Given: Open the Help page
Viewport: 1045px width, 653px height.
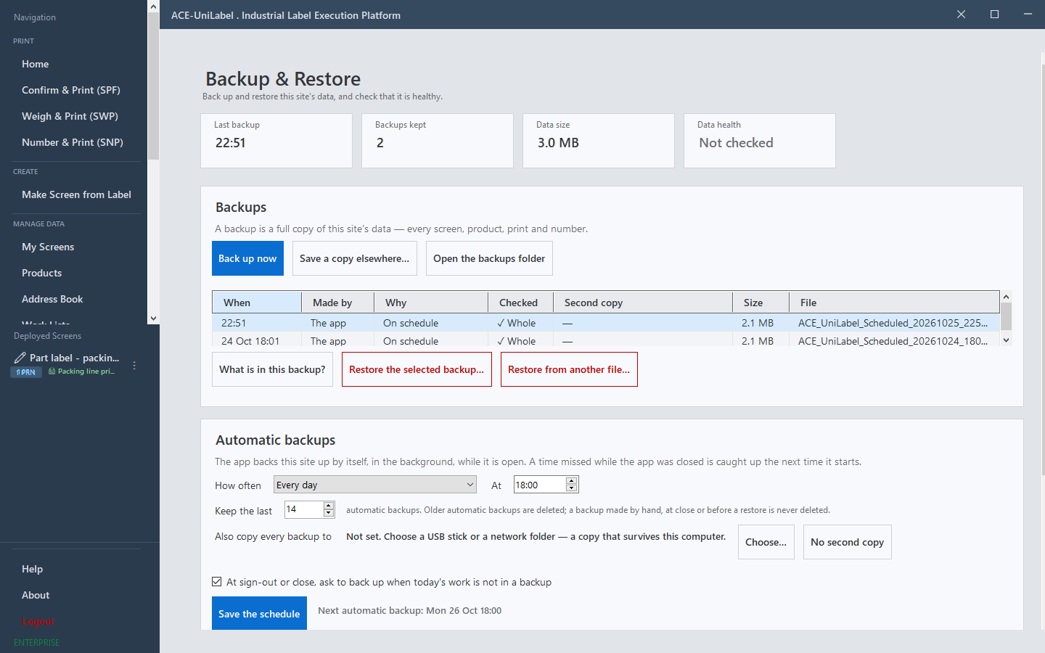Looking at the screenshot, I should tap(32, 569).
